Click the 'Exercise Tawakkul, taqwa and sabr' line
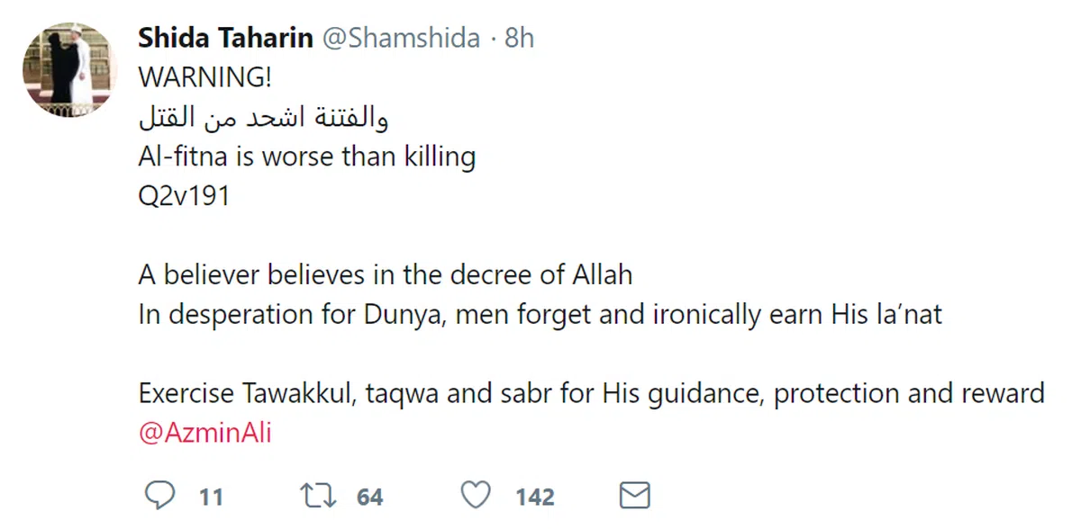The image size is (1081, 529). (450, 394)
